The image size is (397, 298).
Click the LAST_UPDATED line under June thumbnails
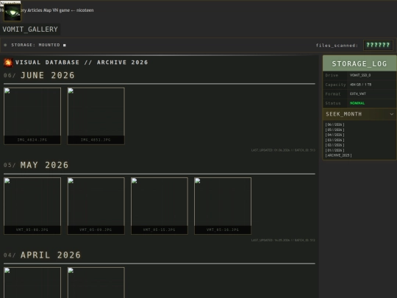click(283, 150)
